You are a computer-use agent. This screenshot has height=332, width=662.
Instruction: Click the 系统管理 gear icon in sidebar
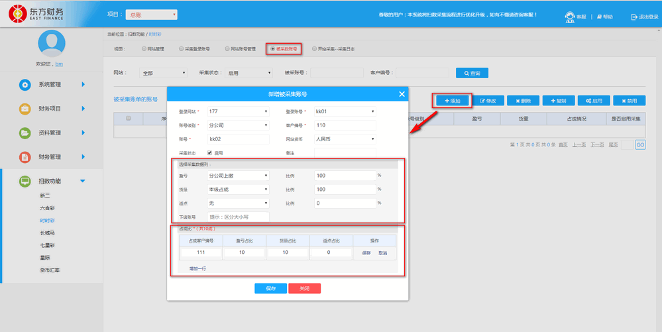[25, 85]
